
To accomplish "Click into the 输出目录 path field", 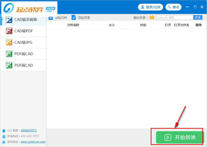I will point(175,18).
